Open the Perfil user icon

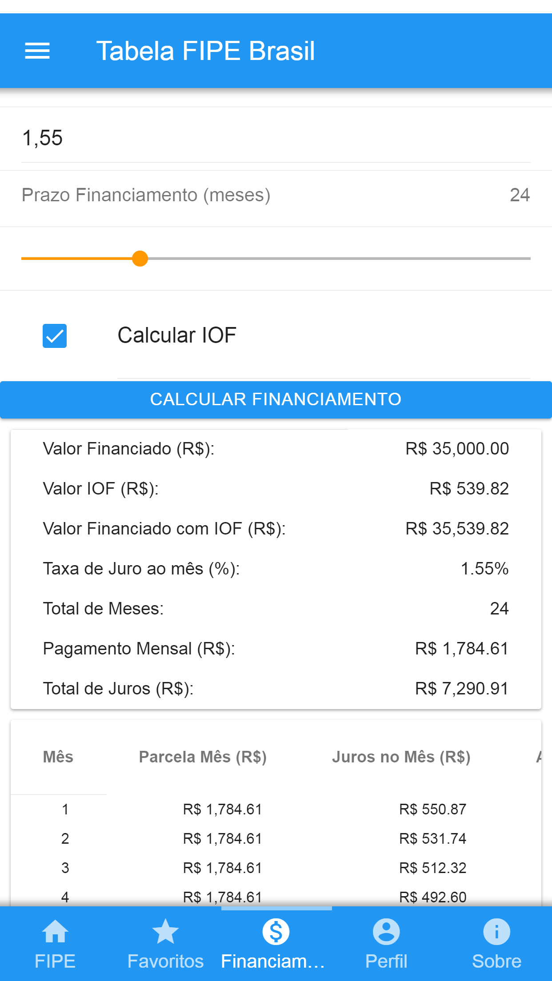pyautogui.click(x=386, y=931)
